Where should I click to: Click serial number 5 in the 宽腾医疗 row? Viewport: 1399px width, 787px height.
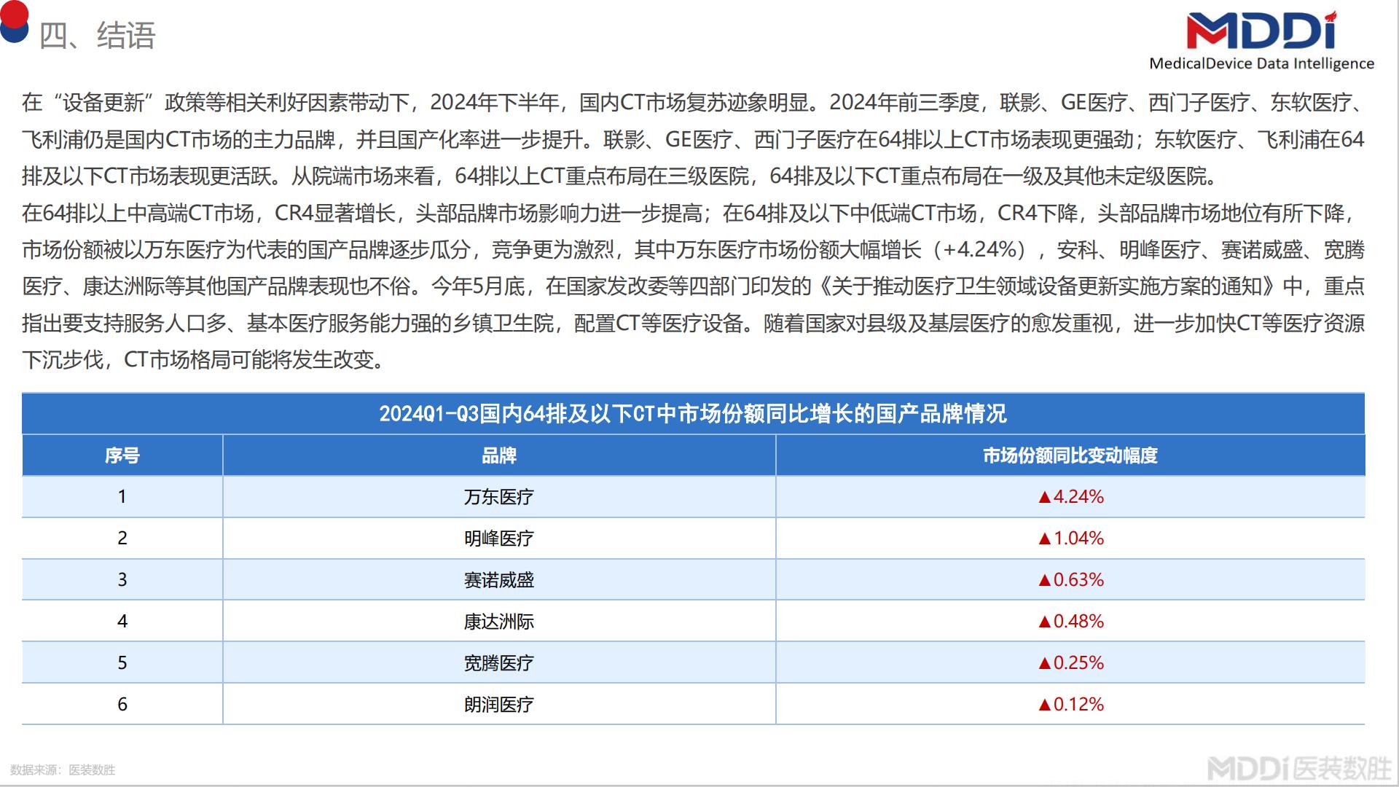122,663
